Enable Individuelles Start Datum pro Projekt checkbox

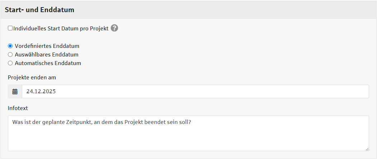pyautogui.click(x=10, y=28)
